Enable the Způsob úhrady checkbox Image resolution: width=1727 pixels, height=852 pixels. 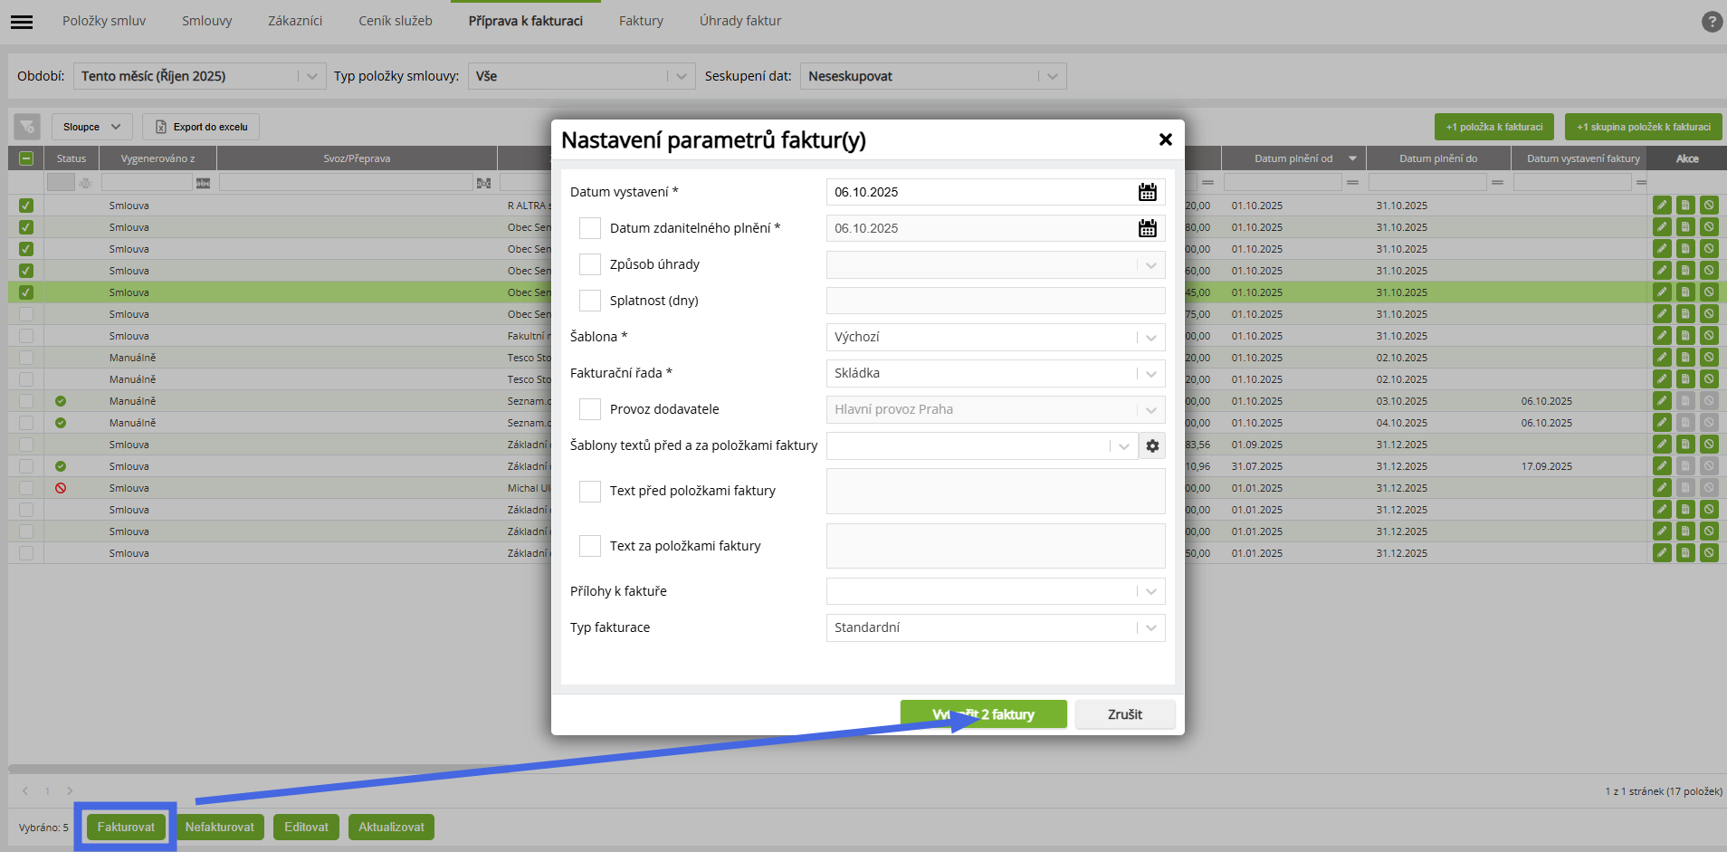pyautogui.click(x=590, y=264)
